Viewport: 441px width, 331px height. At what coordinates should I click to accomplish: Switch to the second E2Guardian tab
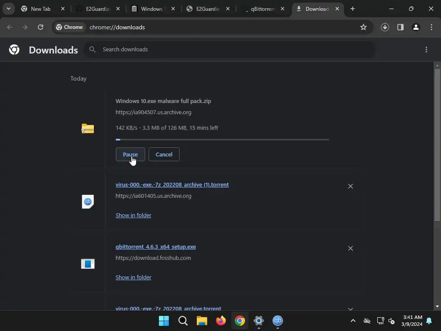[208, 9]
